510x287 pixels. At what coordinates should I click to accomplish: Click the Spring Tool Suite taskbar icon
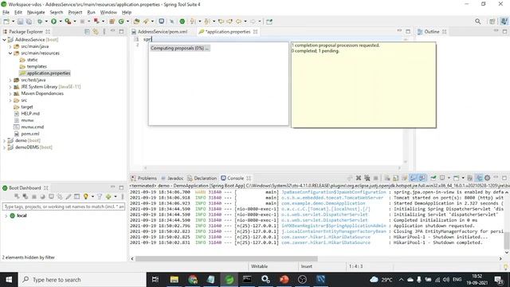pos(229,280)
